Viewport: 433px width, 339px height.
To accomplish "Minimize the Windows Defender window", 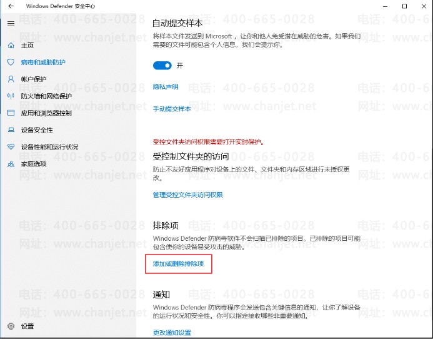I will tap(386, 6).
